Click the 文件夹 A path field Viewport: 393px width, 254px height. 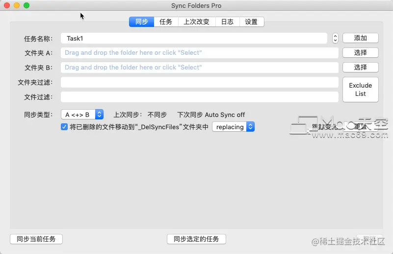point(200,53)
